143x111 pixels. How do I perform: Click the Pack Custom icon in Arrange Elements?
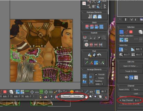coord(85,76)
